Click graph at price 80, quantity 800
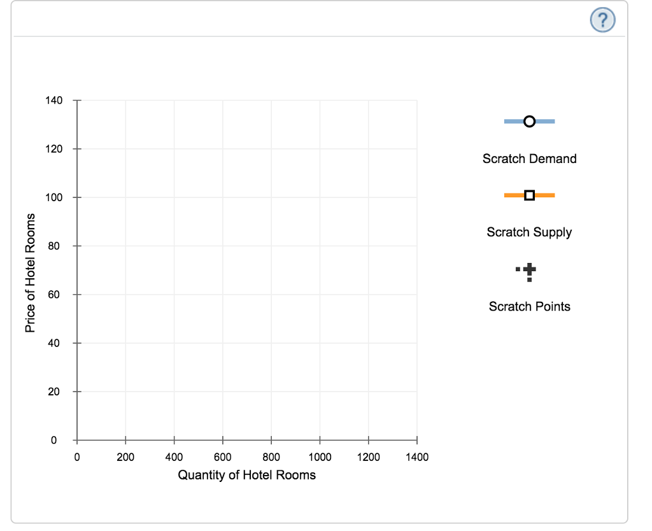 click(271, 246)
